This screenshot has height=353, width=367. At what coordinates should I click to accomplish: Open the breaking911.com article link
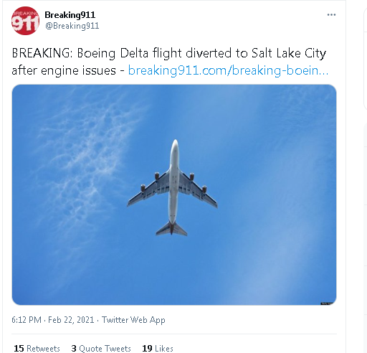click(228, 70)
